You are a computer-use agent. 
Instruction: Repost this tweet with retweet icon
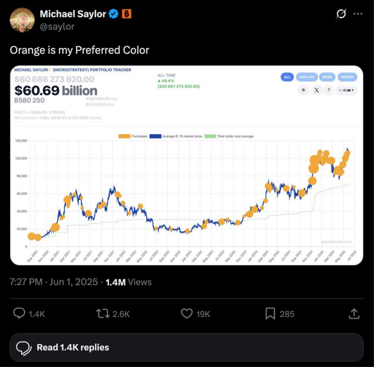(x=103, y=314)
